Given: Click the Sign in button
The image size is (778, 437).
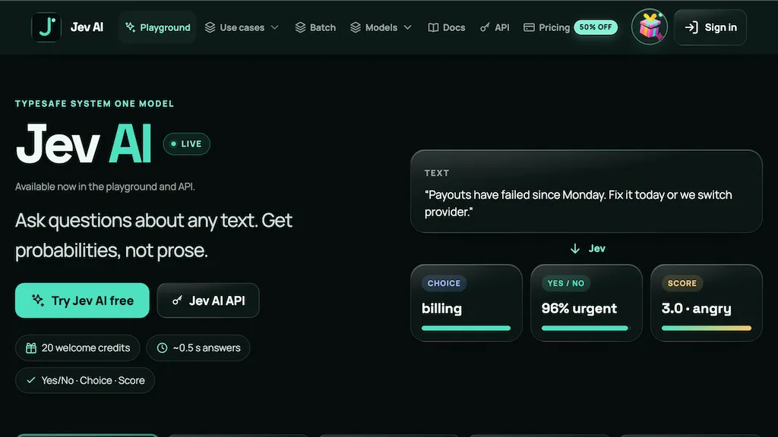Looking at the screenshot, I should click(x=710, y=27).
